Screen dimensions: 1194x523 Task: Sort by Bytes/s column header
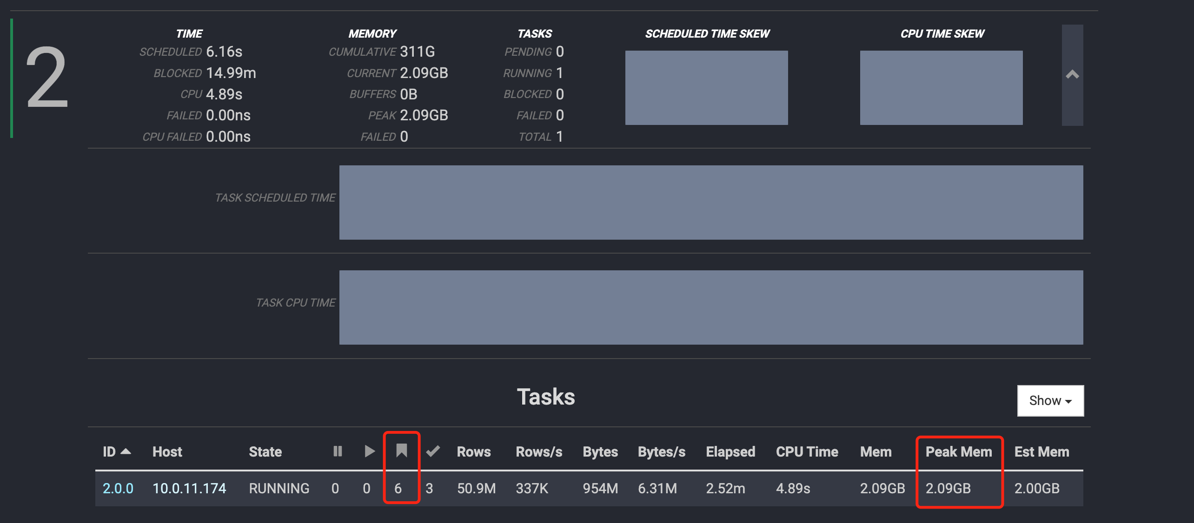pyautogui.click(x=661, y=451)
